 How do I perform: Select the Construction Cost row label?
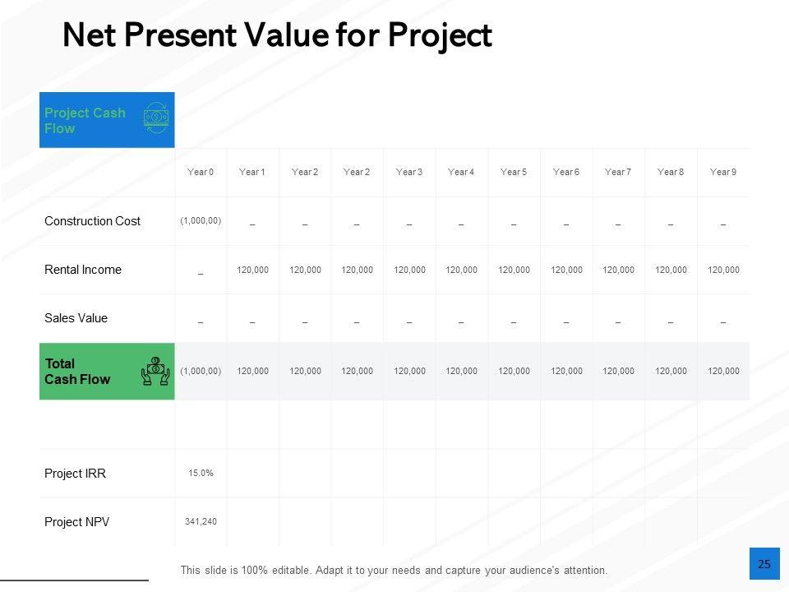point(92,220)
